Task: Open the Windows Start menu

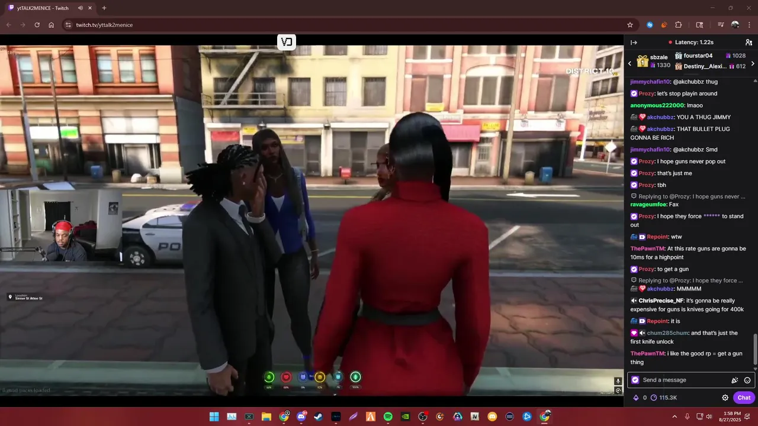Action: coord(214,417)
